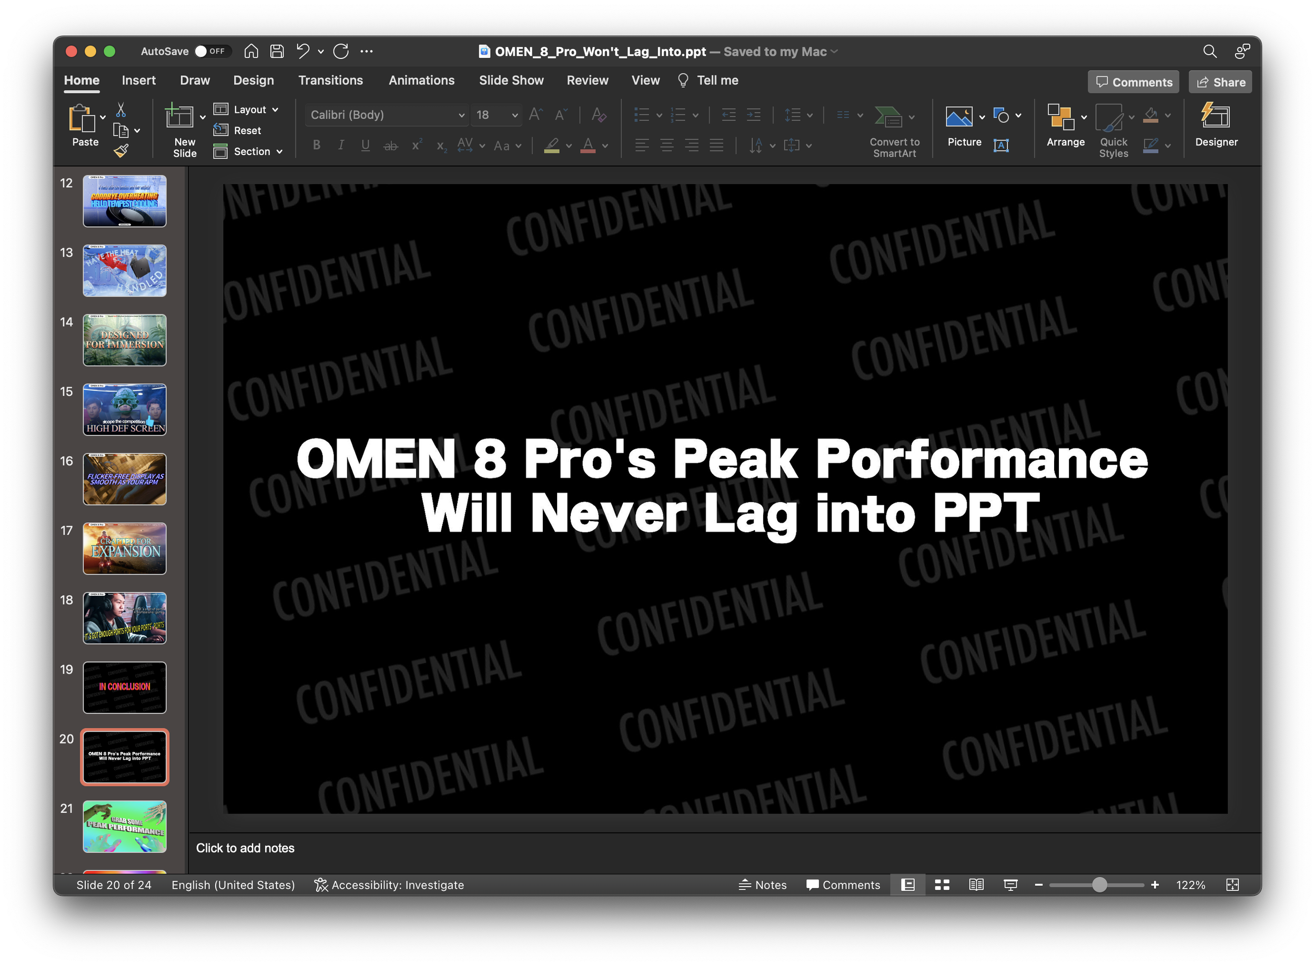
Task: Toggle the Notes pane in status bar
Action: [x=762, y=884]
